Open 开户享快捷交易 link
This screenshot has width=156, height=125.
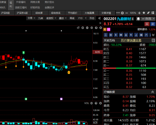(x=131, y=40)
